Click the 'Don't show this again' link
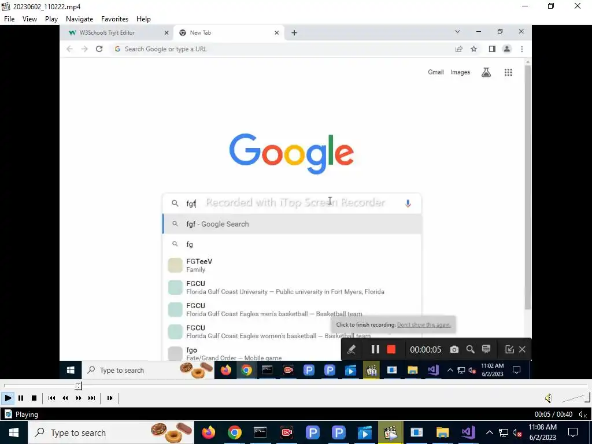Screen dimensions: 592x444 (424, 325)
